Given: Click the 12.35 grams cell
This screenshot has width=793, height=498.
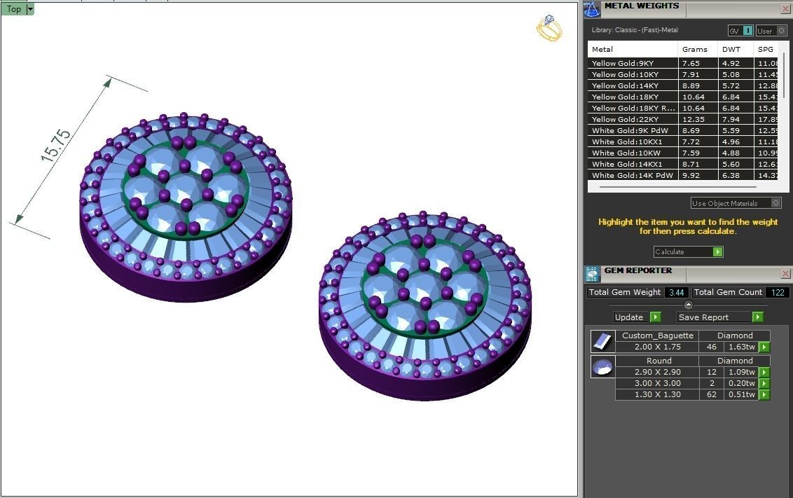Looking at the screenshot, I should (698, 119).
